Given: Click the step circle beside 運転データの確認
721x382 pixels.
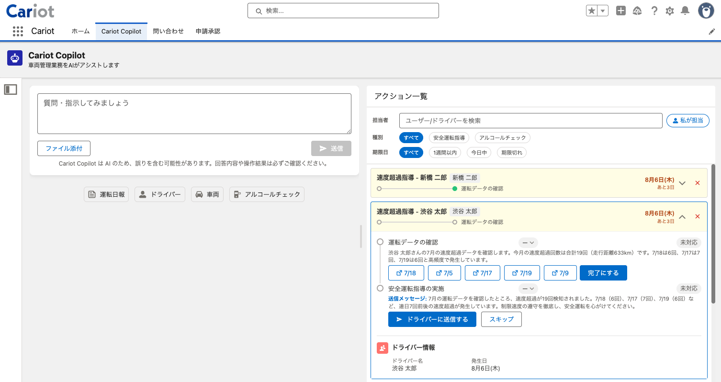Looking at the screenshot, I should point(380,242).
